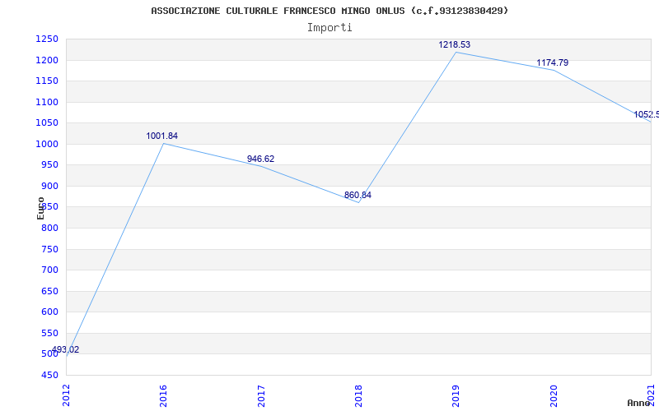Click the x-axis year 2012
The height and width of the screenshot is (411, 659).
tap(66, 395)
